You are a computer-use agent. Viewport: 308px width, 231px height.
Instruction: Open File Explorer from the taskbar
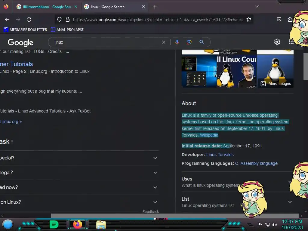point(101,225)
